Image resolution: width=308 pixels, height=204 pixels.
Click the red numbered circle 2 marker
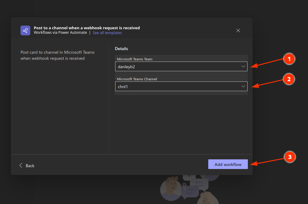pos(289,79)
